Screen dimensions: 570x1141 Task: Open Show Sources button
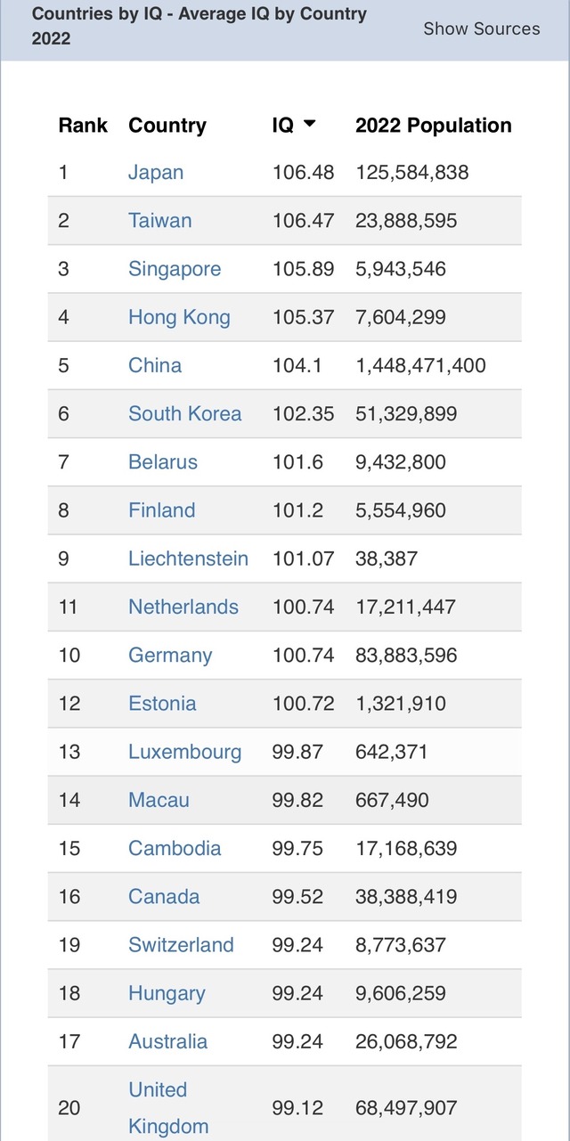[x=481, y=29]
